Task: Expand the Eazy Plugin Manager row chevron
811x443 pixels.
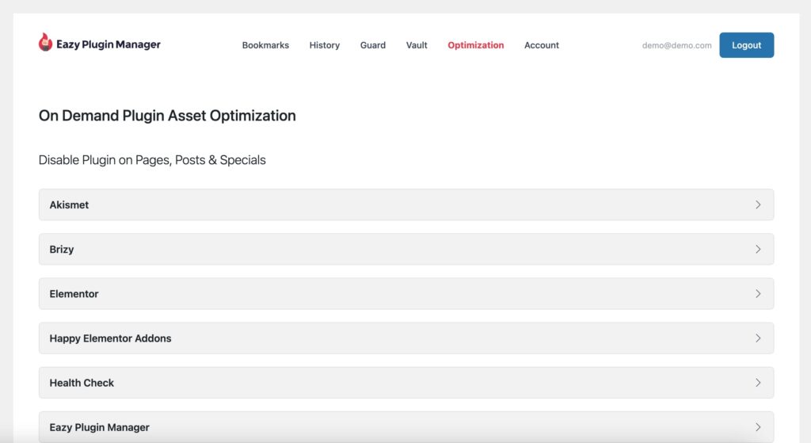Action: pos(758,427)
